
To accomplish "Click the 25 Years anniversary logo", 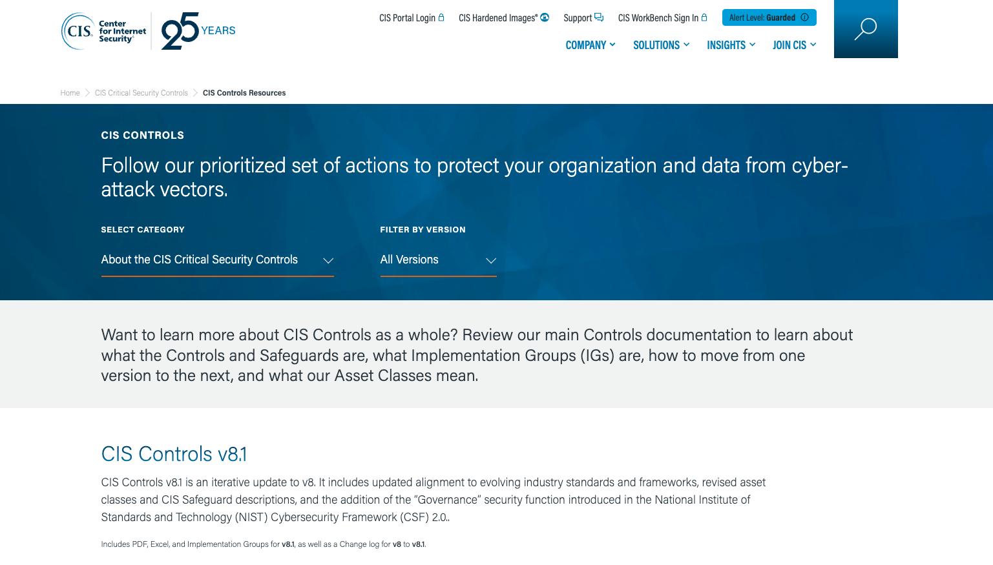I will click(198, 31).
